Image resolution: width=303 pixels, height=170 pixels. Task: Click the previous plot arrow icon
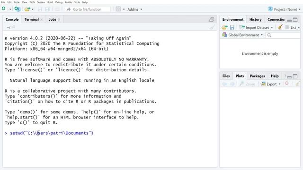pyautogui.click(x=224, y=84)
